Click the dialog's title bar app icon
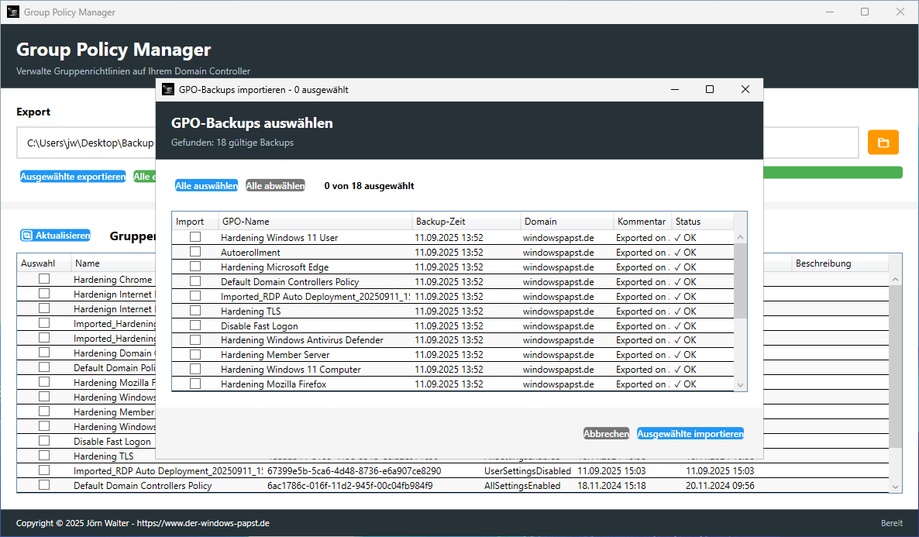Image resolution: width=919 pixels, height=537 pixels. [x=167, y=90]
